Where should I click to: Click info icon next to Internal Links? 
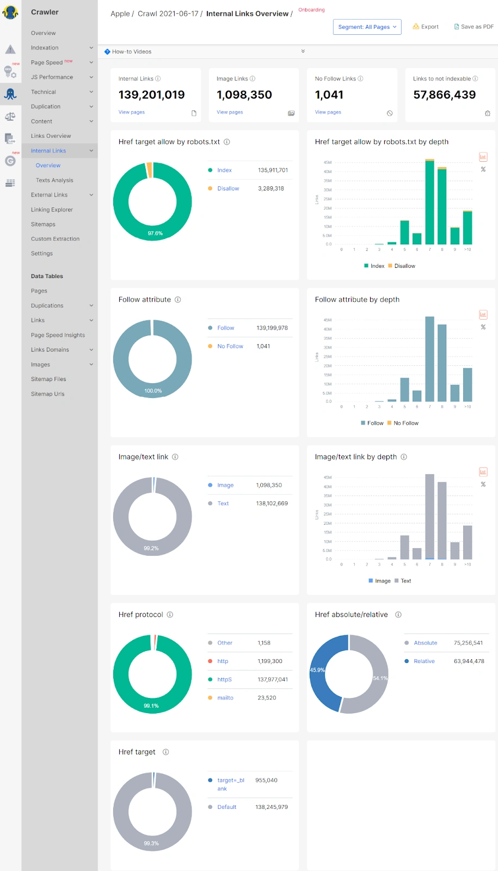click(x=158, y=79)
